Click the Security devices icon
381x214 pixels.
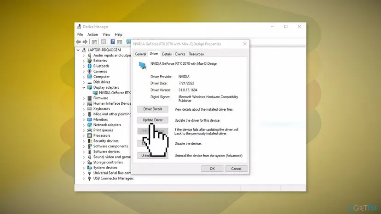coord(89,141)
